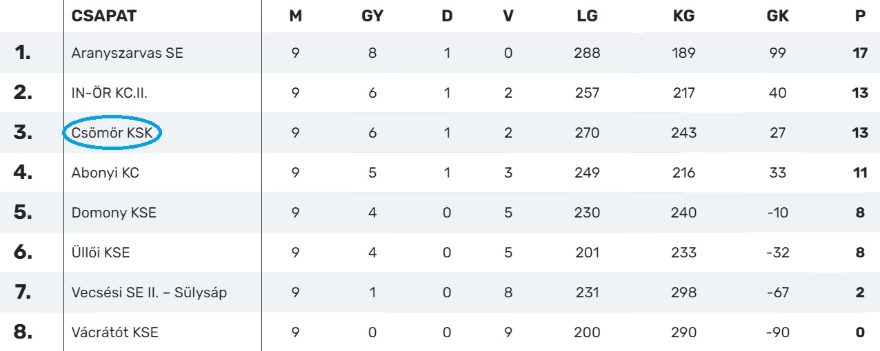Click rank number 8. in standings

click(x=23, y=332)
